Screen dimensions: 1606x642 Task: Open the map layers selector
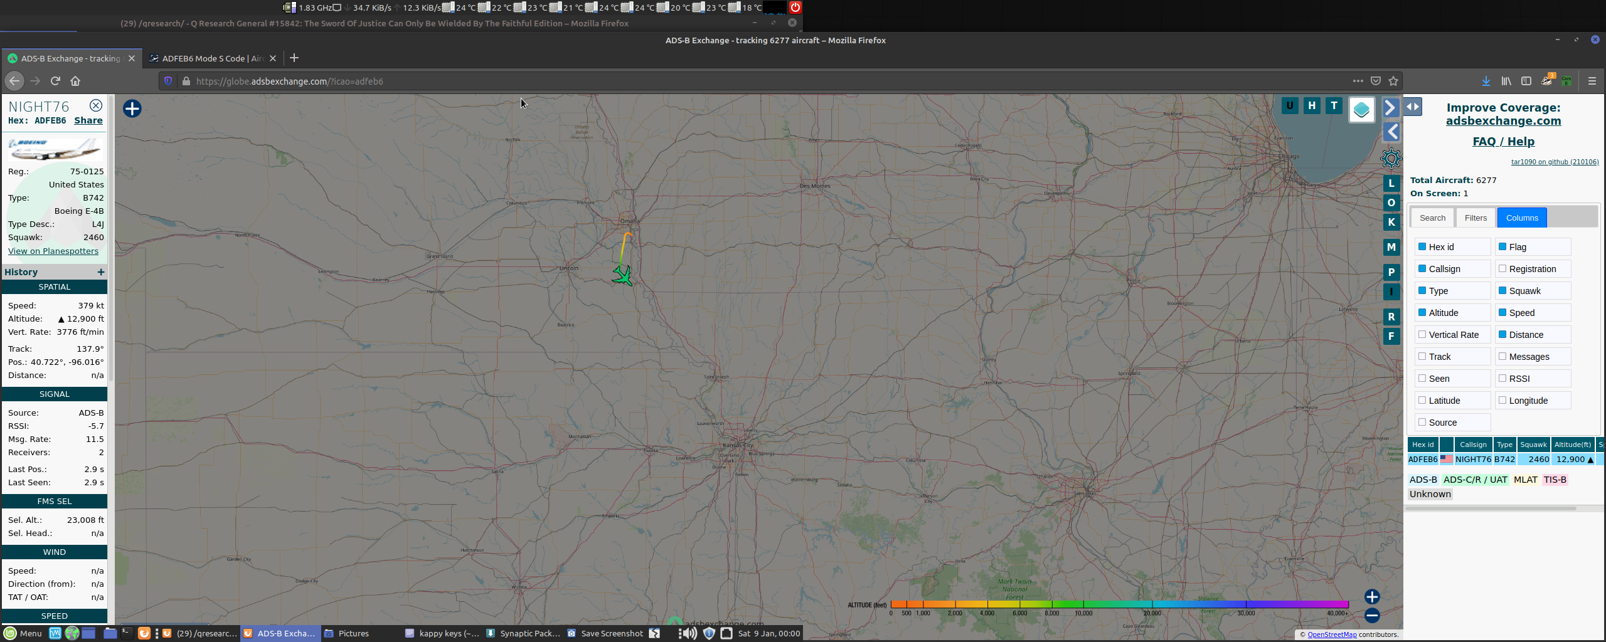(x=1361, y=110)
